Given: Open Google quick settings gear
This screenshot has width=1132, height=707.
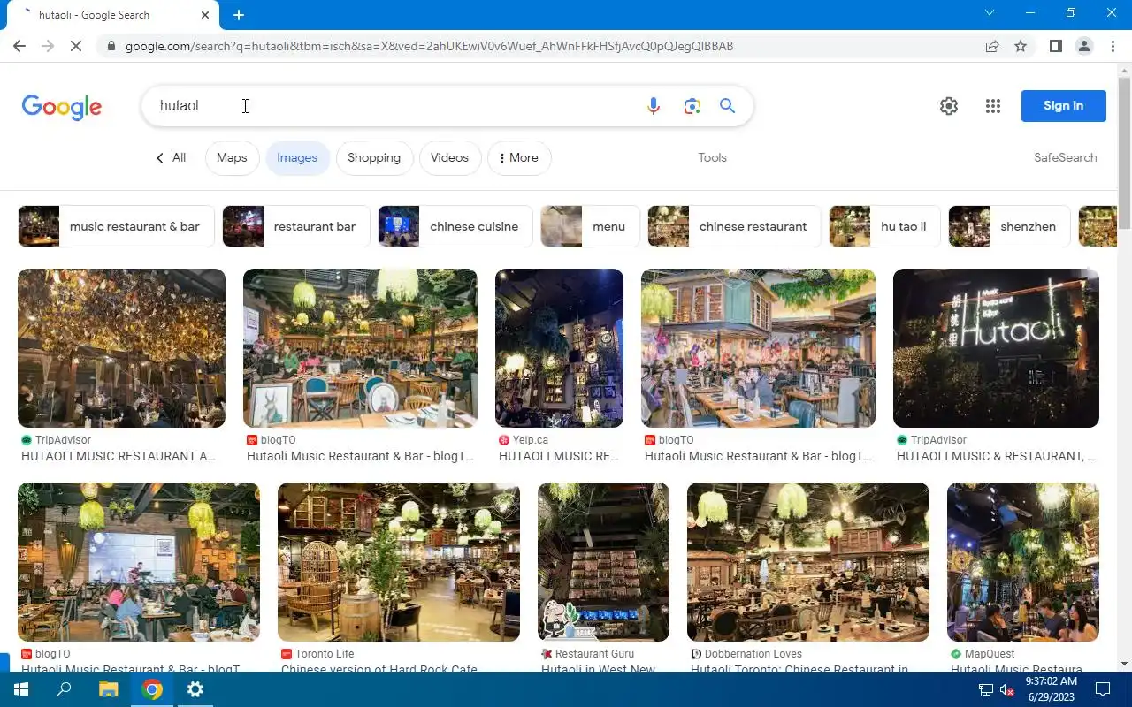Looking at the screenshot, I should (x=949, y=106).
